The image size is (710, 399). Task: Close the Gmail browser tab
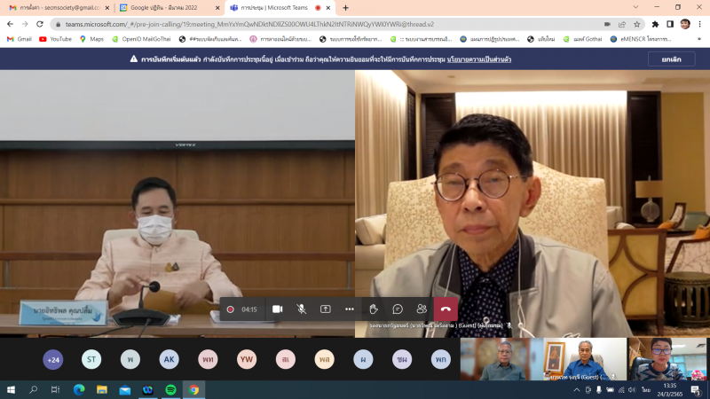click(x=106, y=8)
